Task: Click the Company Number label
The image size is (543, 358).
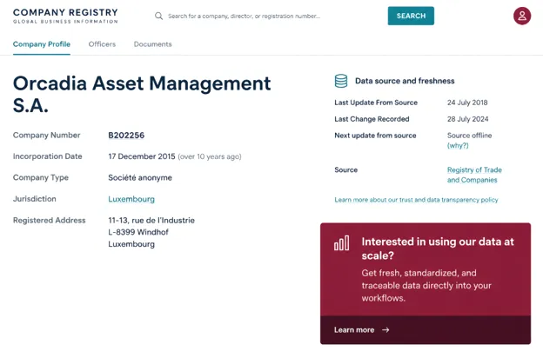Action: click(x=46, y=136)
